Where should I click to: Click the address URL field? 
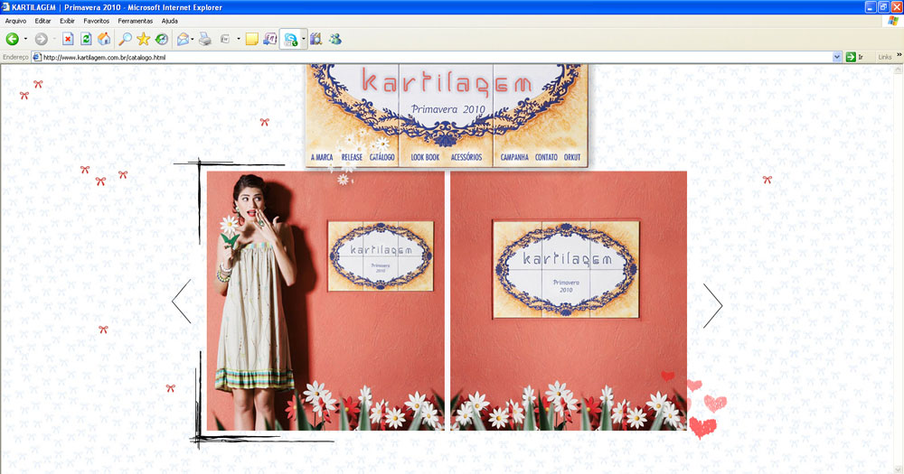click(x=437, y=57)
